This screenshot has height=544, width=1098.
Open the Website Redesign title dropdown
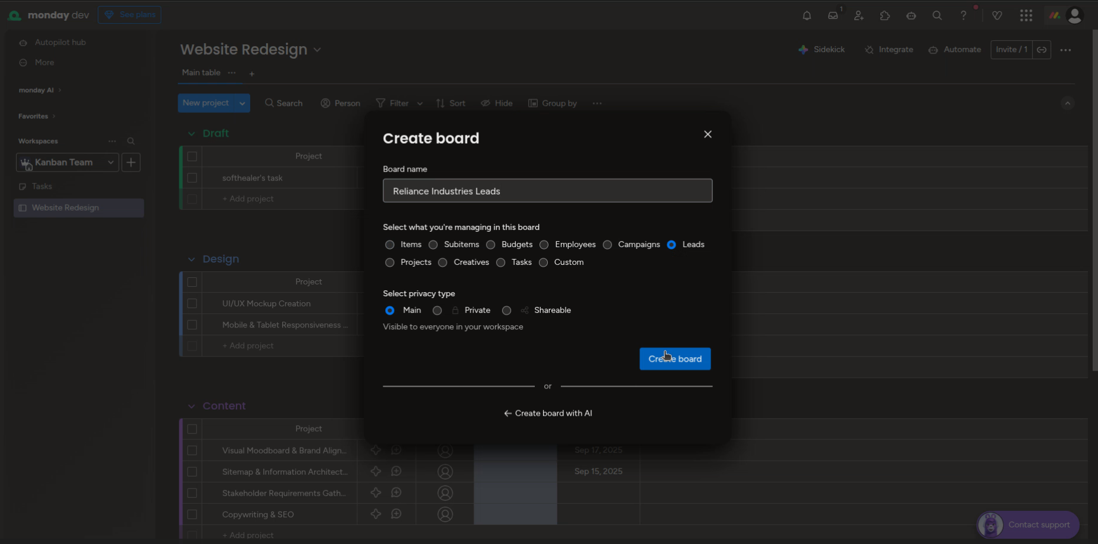[x=317, y=50]
